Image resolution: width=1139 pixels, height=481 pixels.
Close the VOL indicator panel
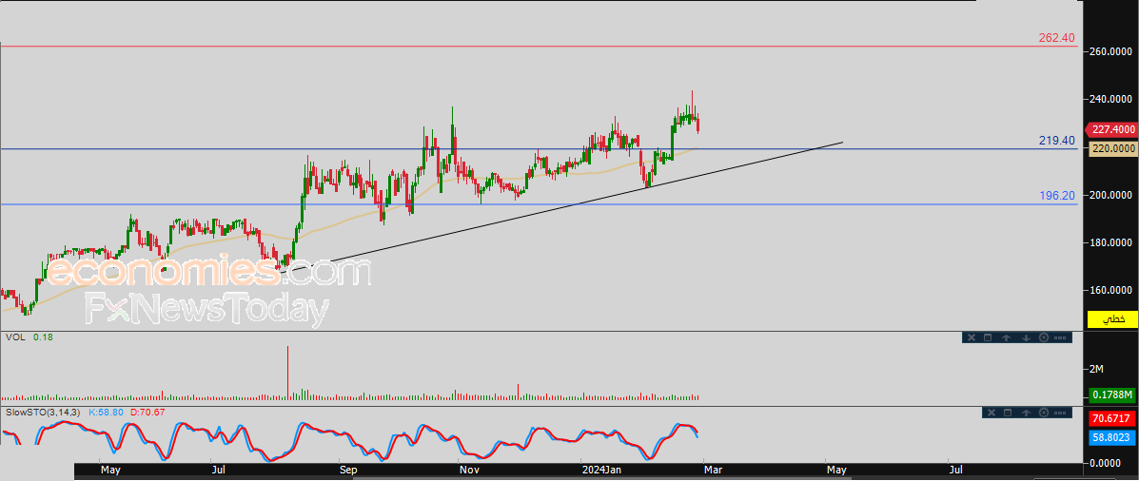[x=972, y=337]
